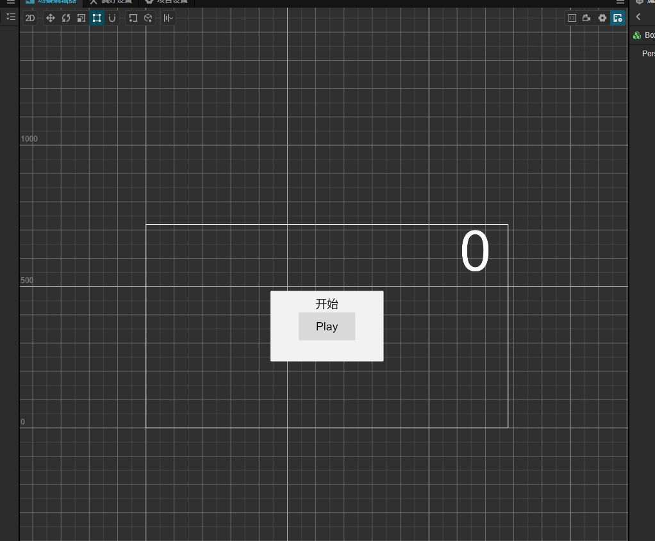The image size is (655, 541).
Task: Open the alignment options dropdown
Action: pyautogui.click(x=169, y=18)
